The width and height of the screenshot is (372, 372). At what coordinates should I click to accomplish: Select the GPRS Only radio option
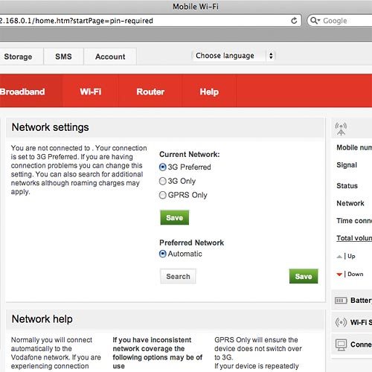163,195
